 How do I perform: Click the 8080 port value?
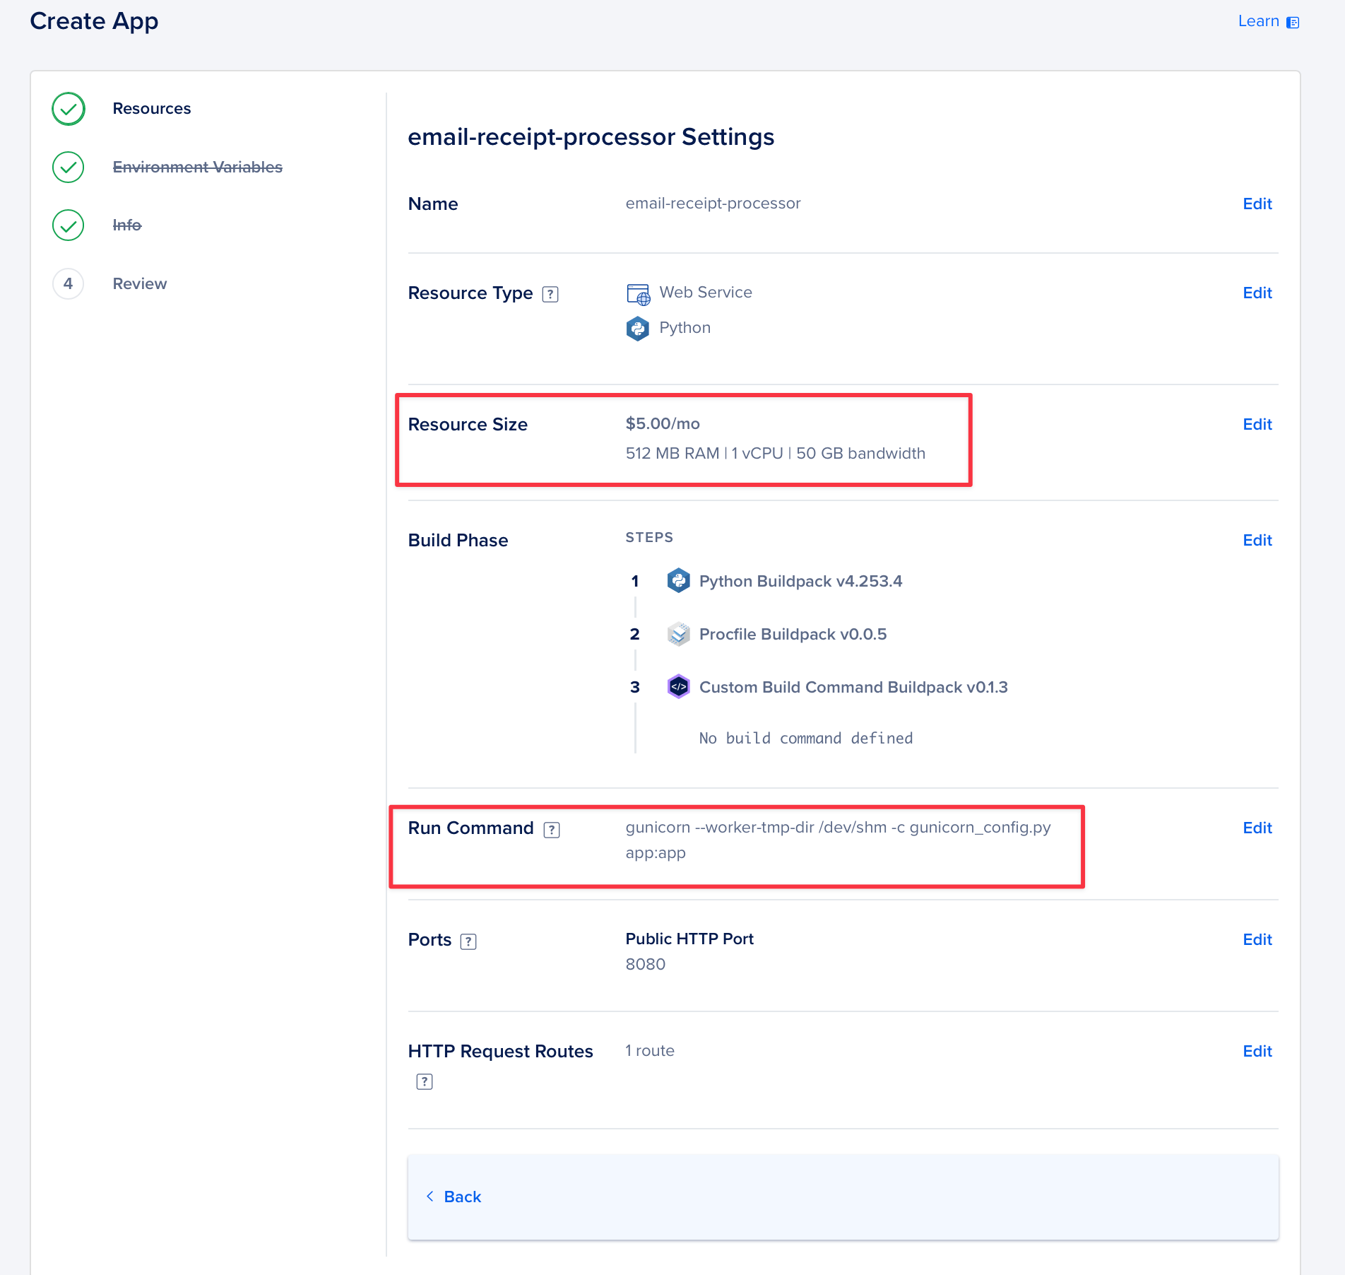tap(646, 964)
